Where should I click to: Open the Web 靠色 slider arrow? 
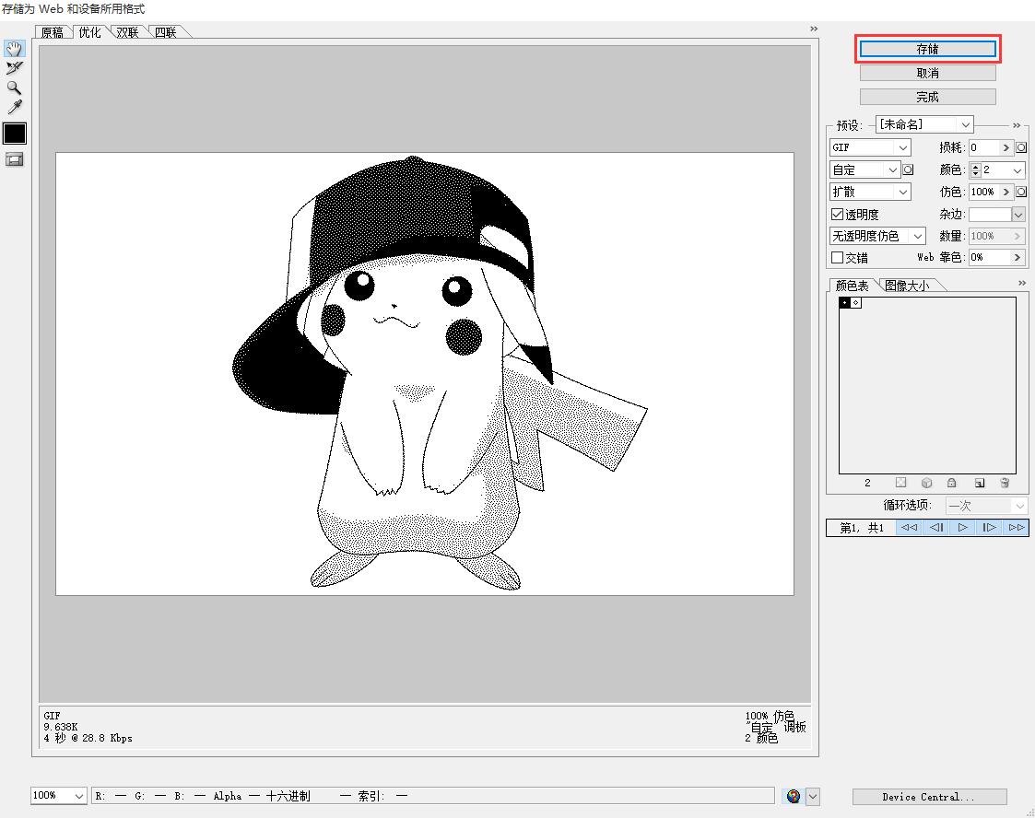click(1017, 257)
